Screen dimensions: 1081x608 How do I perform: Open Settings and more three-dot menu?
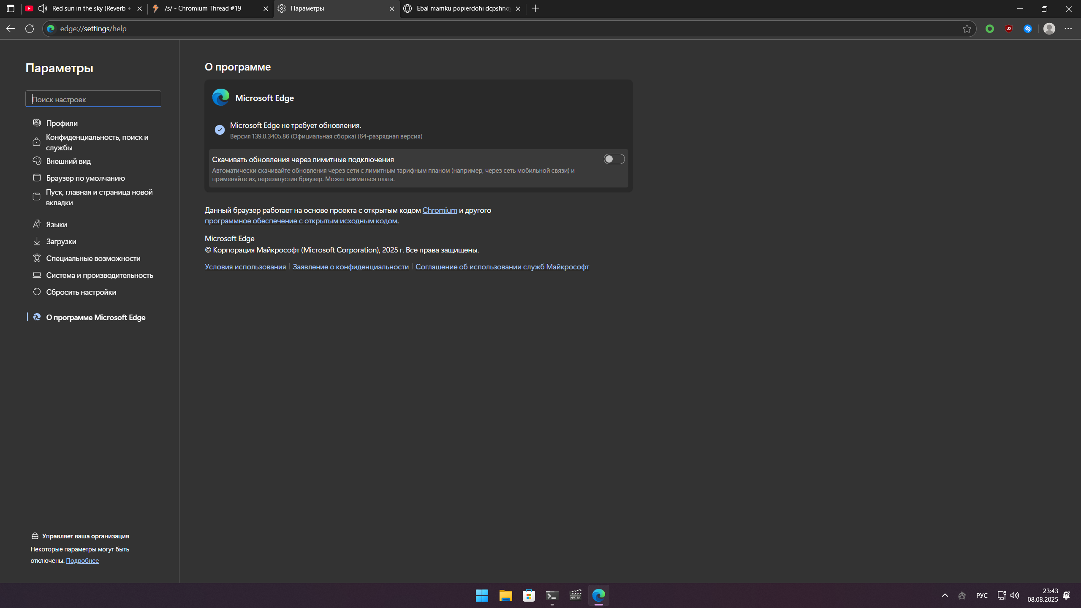click(1068, 29)
